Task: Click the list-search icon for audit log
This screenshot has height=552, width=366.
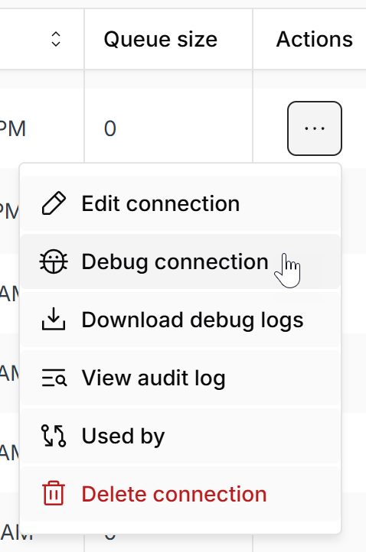Action: point(54,378)
